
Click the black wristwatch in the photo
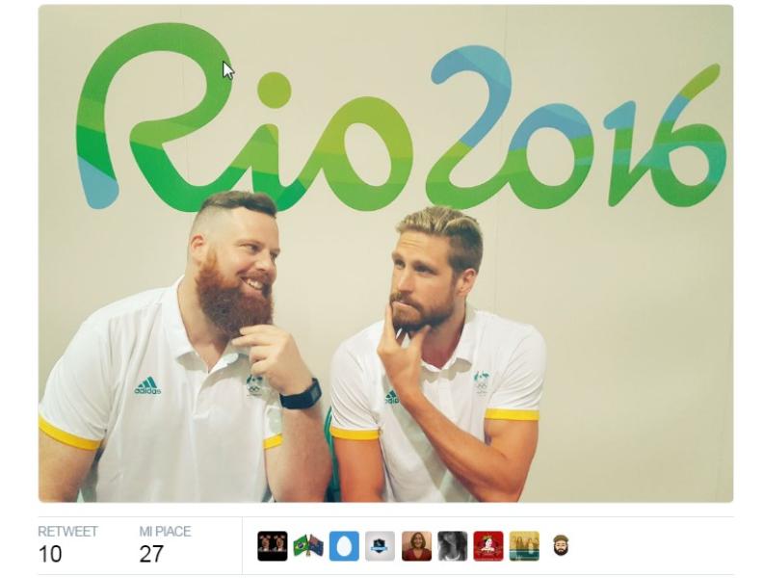pyautogui.click(x=301, y=394)
